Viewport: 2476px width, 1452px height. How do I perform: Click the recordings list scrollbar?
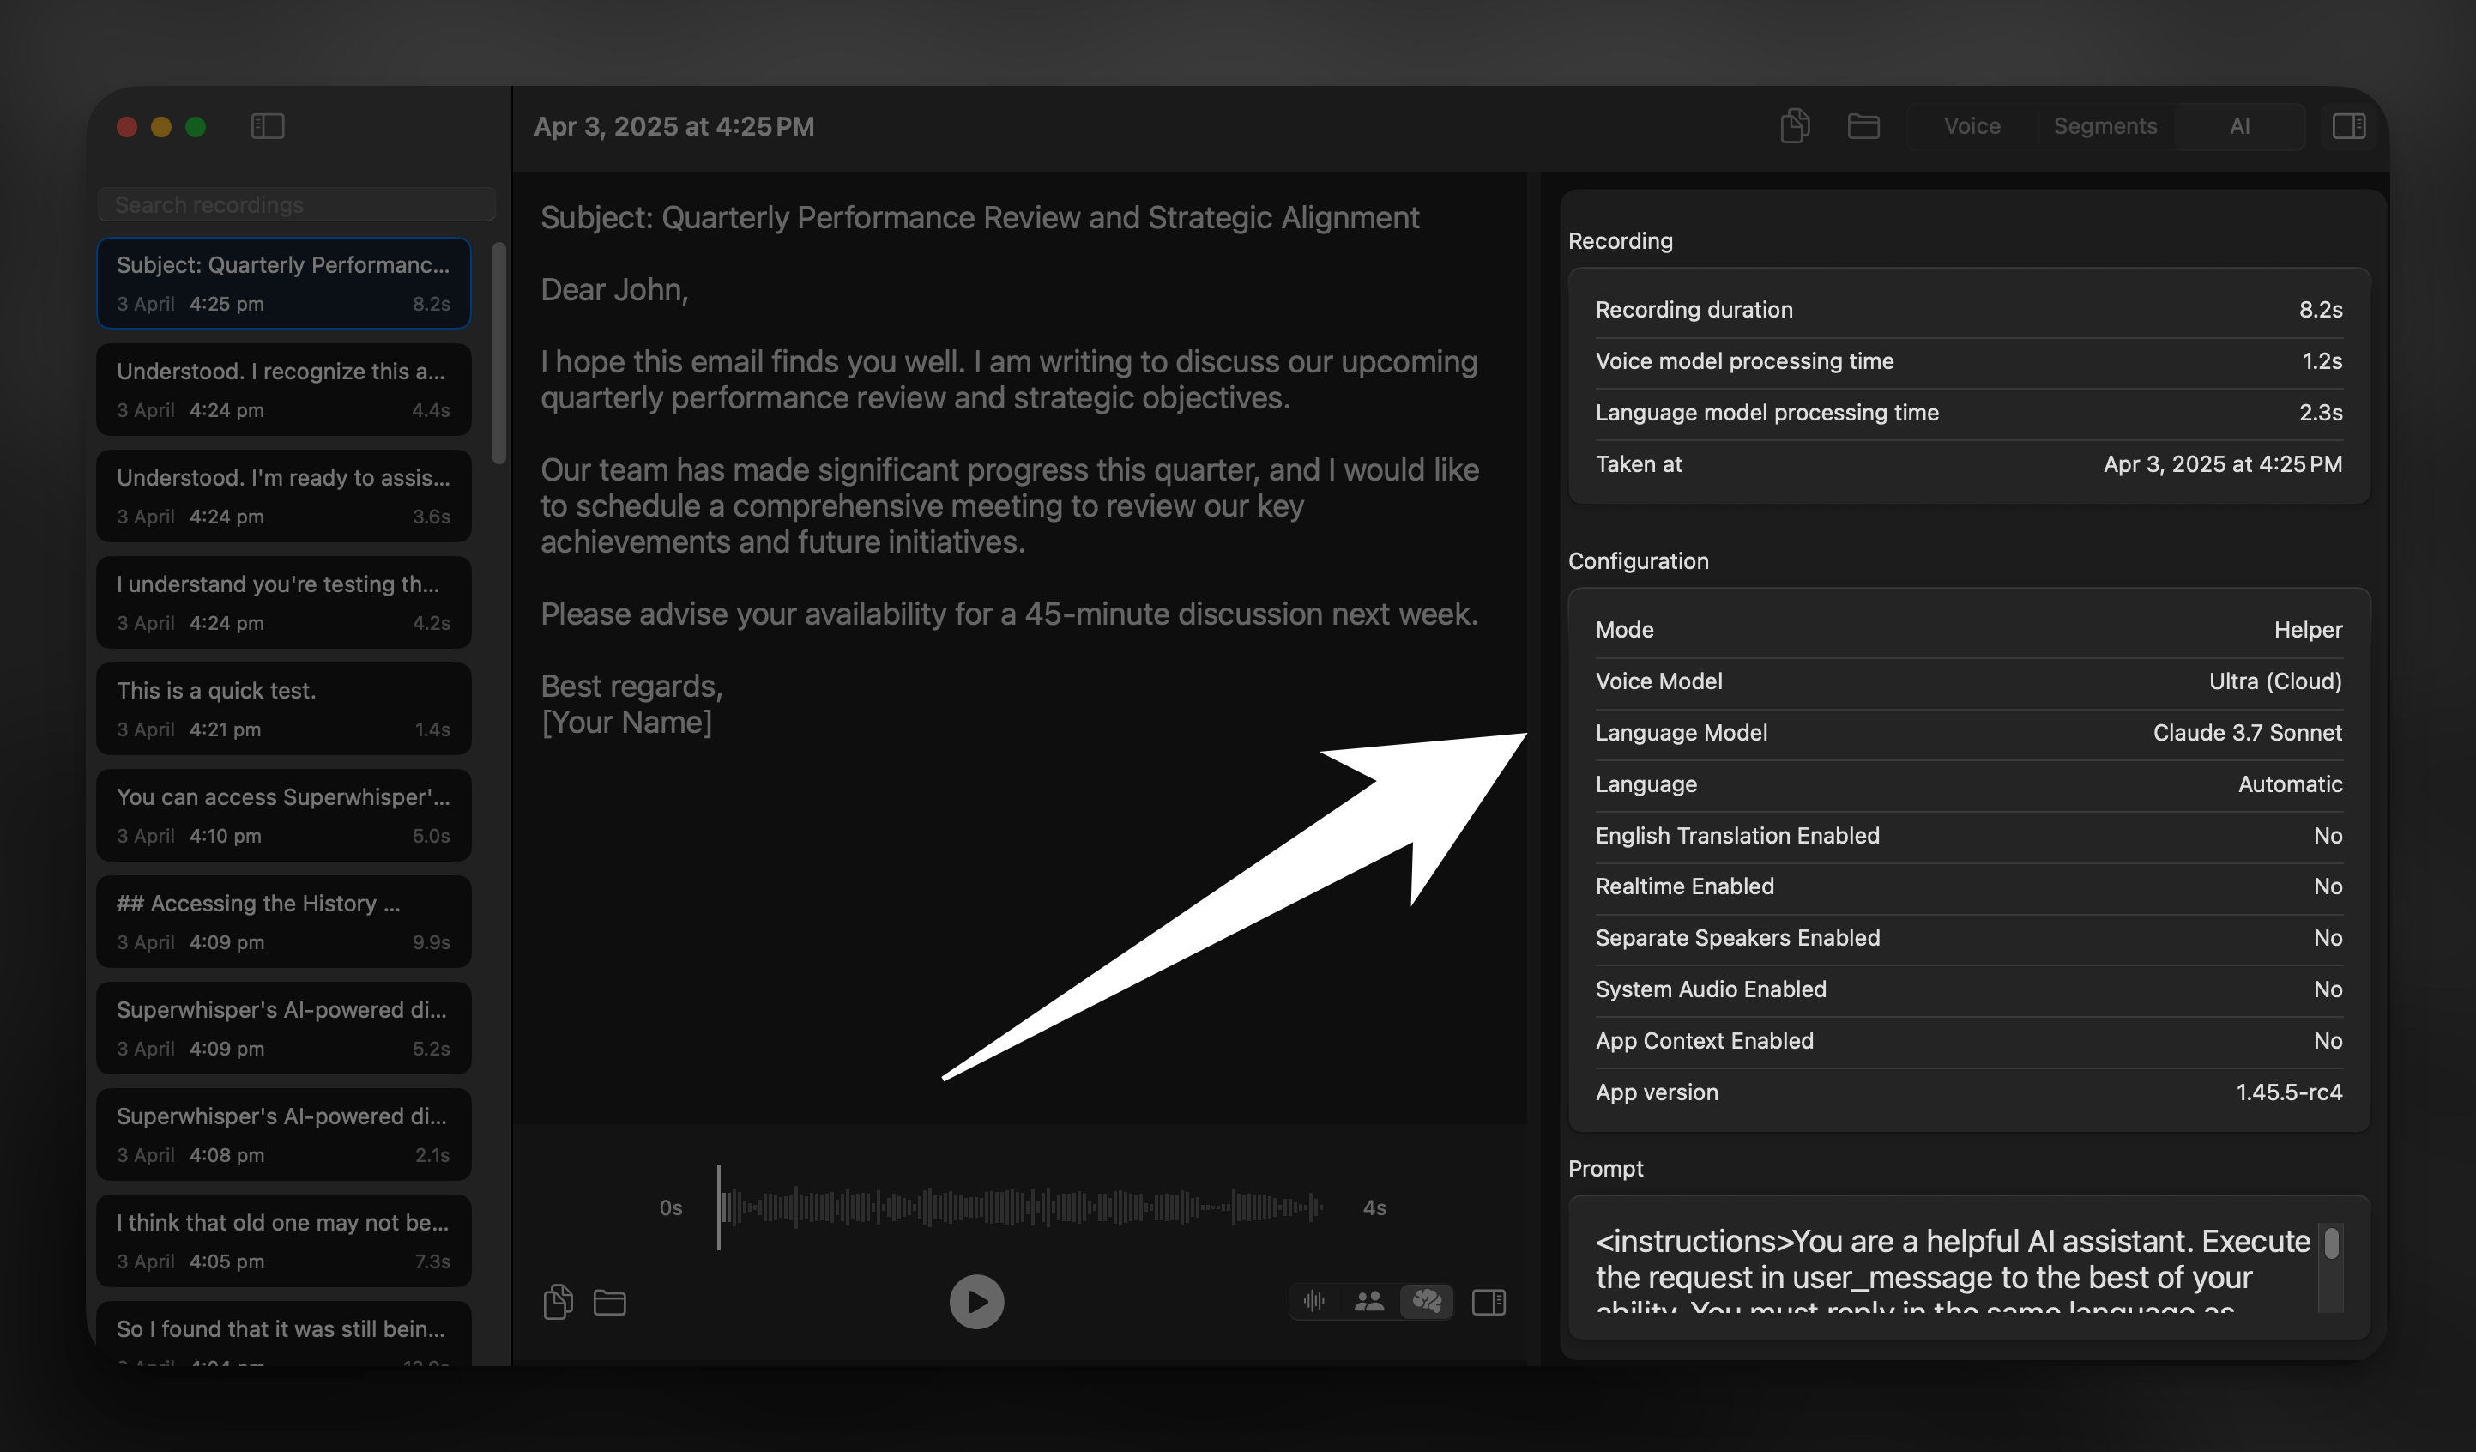[x=499, y=354]
